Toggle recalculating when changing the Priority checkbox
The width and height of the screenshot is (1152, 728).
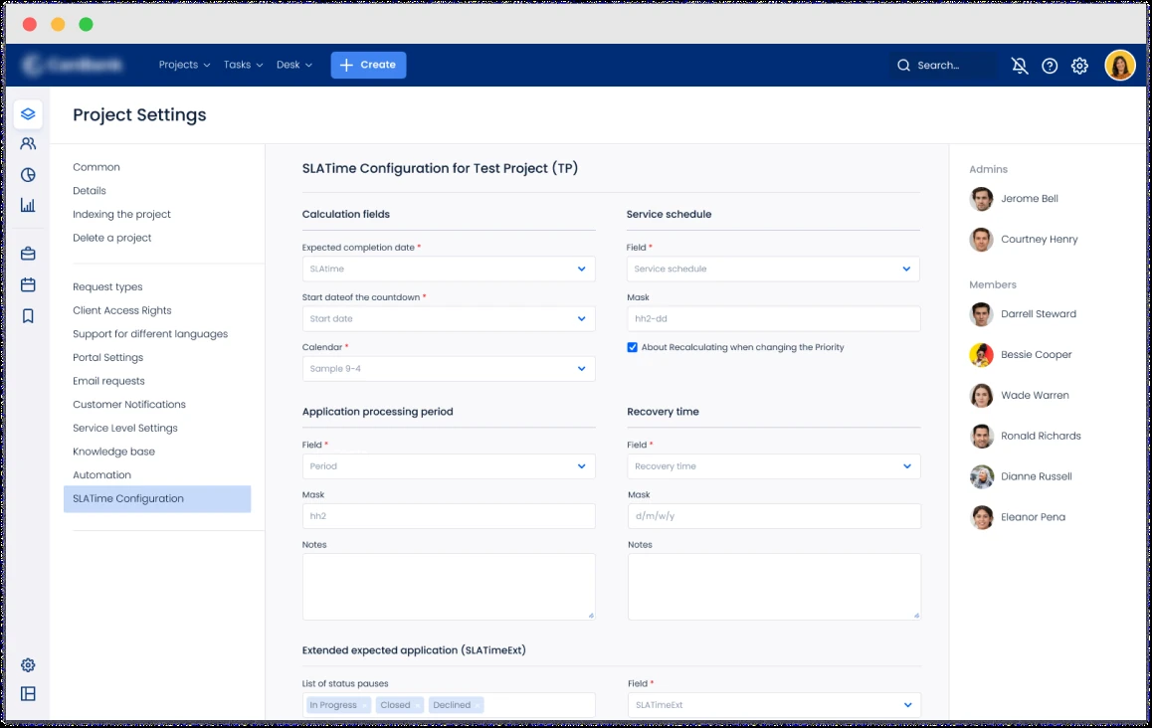coord(632,347)
